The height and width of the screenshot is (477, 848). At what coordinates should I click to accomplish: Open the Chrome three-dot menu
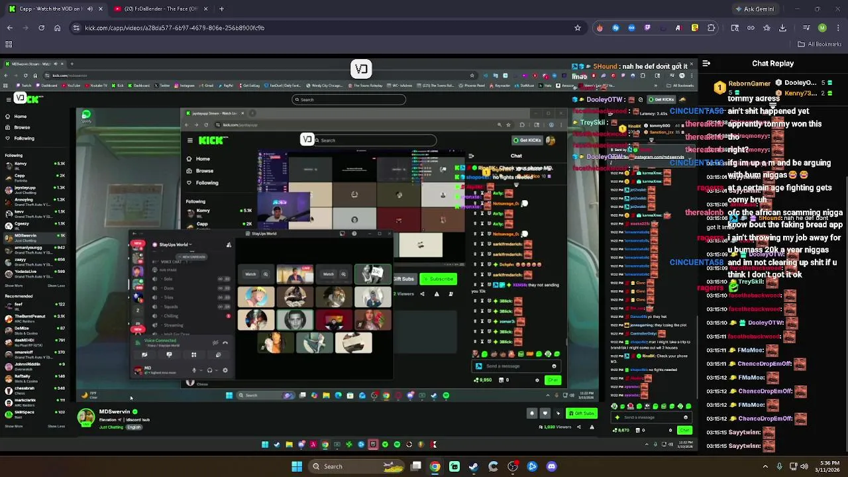(837, 28)
